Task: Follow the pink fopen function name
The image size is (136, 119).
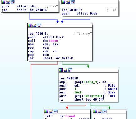Action: (x=53, y=41)
